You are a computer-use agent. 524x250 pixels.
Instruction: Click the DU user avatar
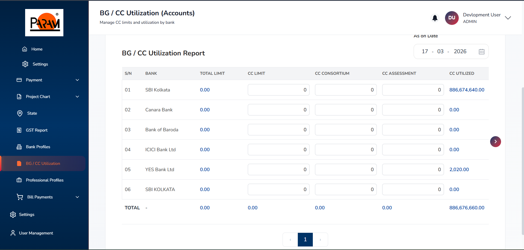coord(452,18)
